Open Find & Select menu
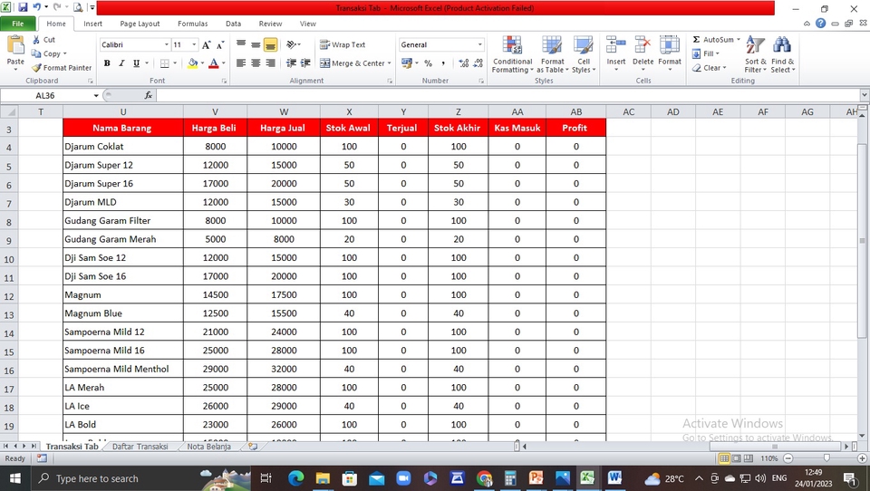The height and width of the screenshot is (491, 870). 782,54
